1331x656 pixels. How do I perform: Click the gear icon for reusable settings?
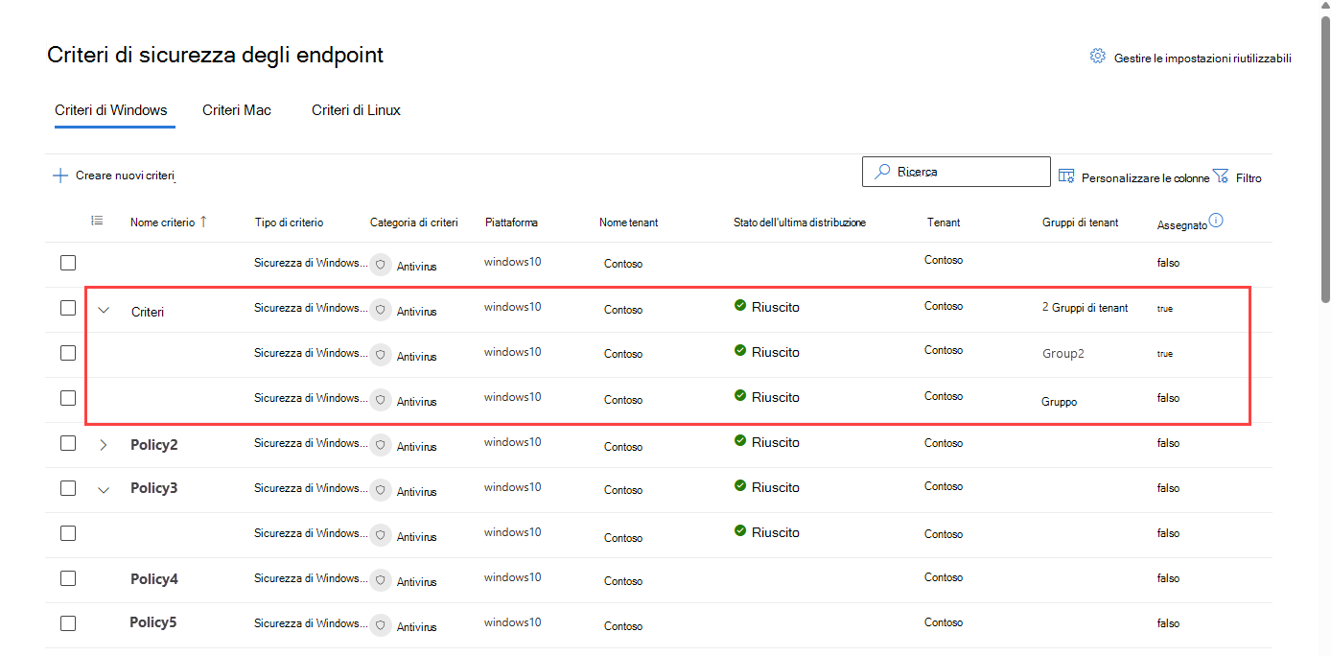(x=1097, y=57)
